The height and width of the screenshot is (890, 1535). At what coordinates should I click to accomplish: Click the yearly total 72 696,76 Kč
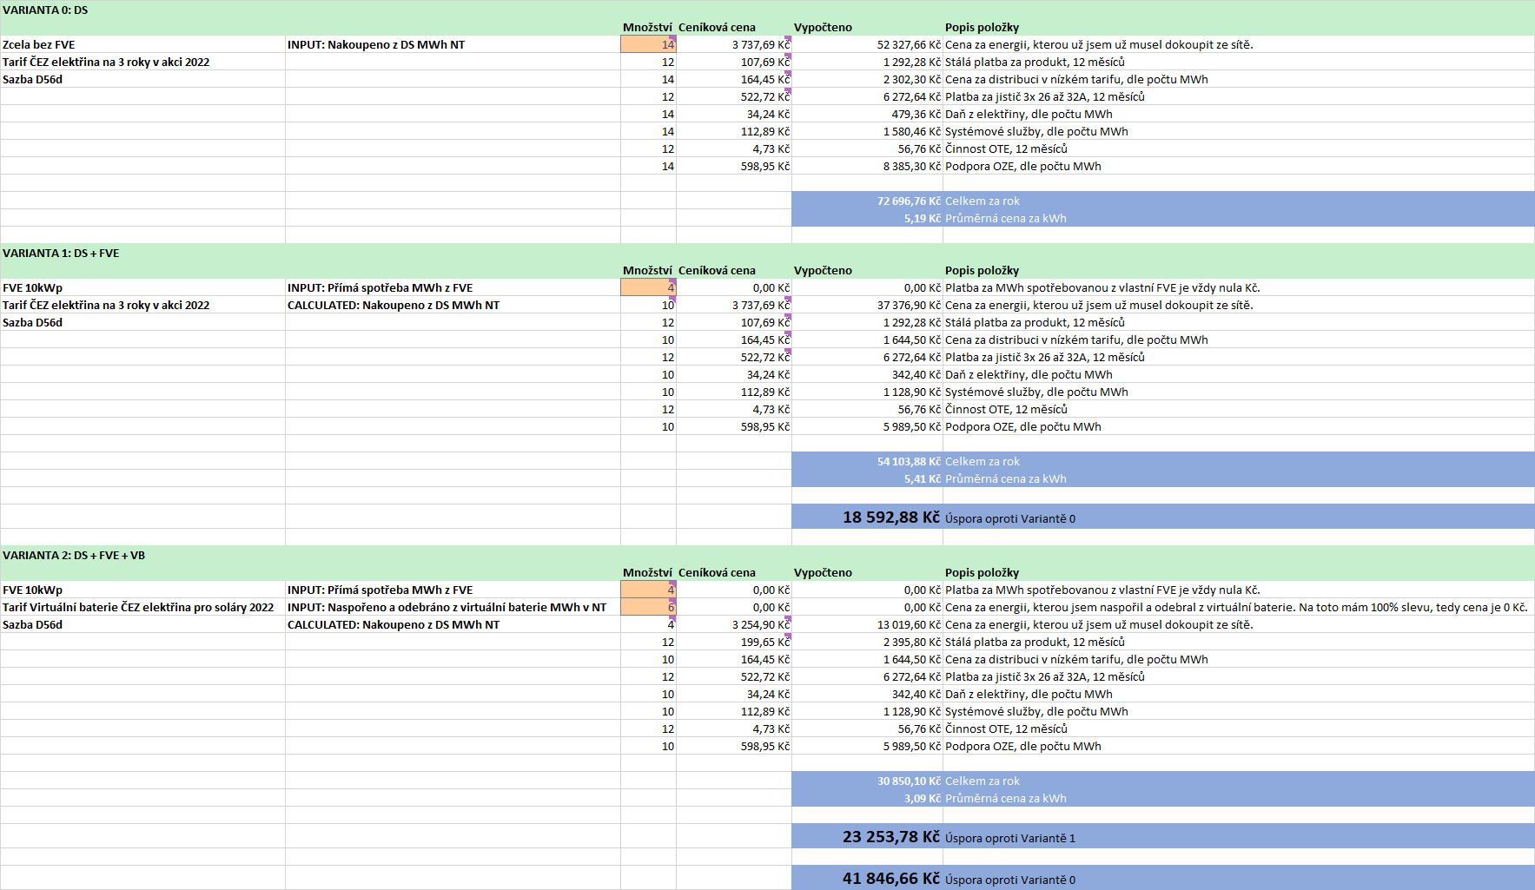click(909, 201)
